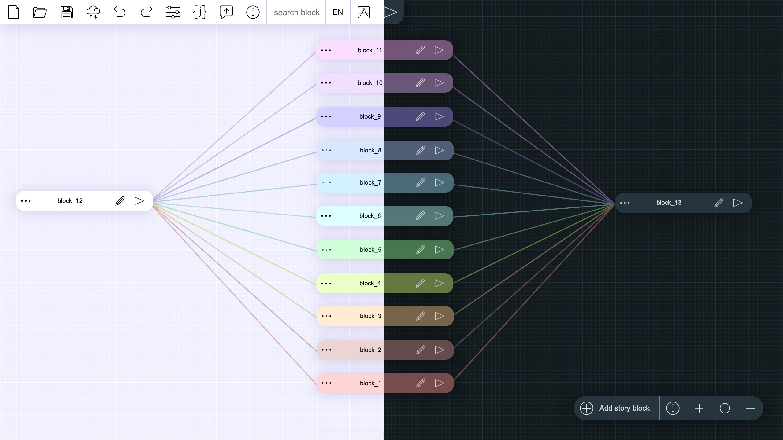This screenshot has width=783, height=440.
Task: Open a project with the folder icon
Action: pyautogui.click(x=40, y=12)
